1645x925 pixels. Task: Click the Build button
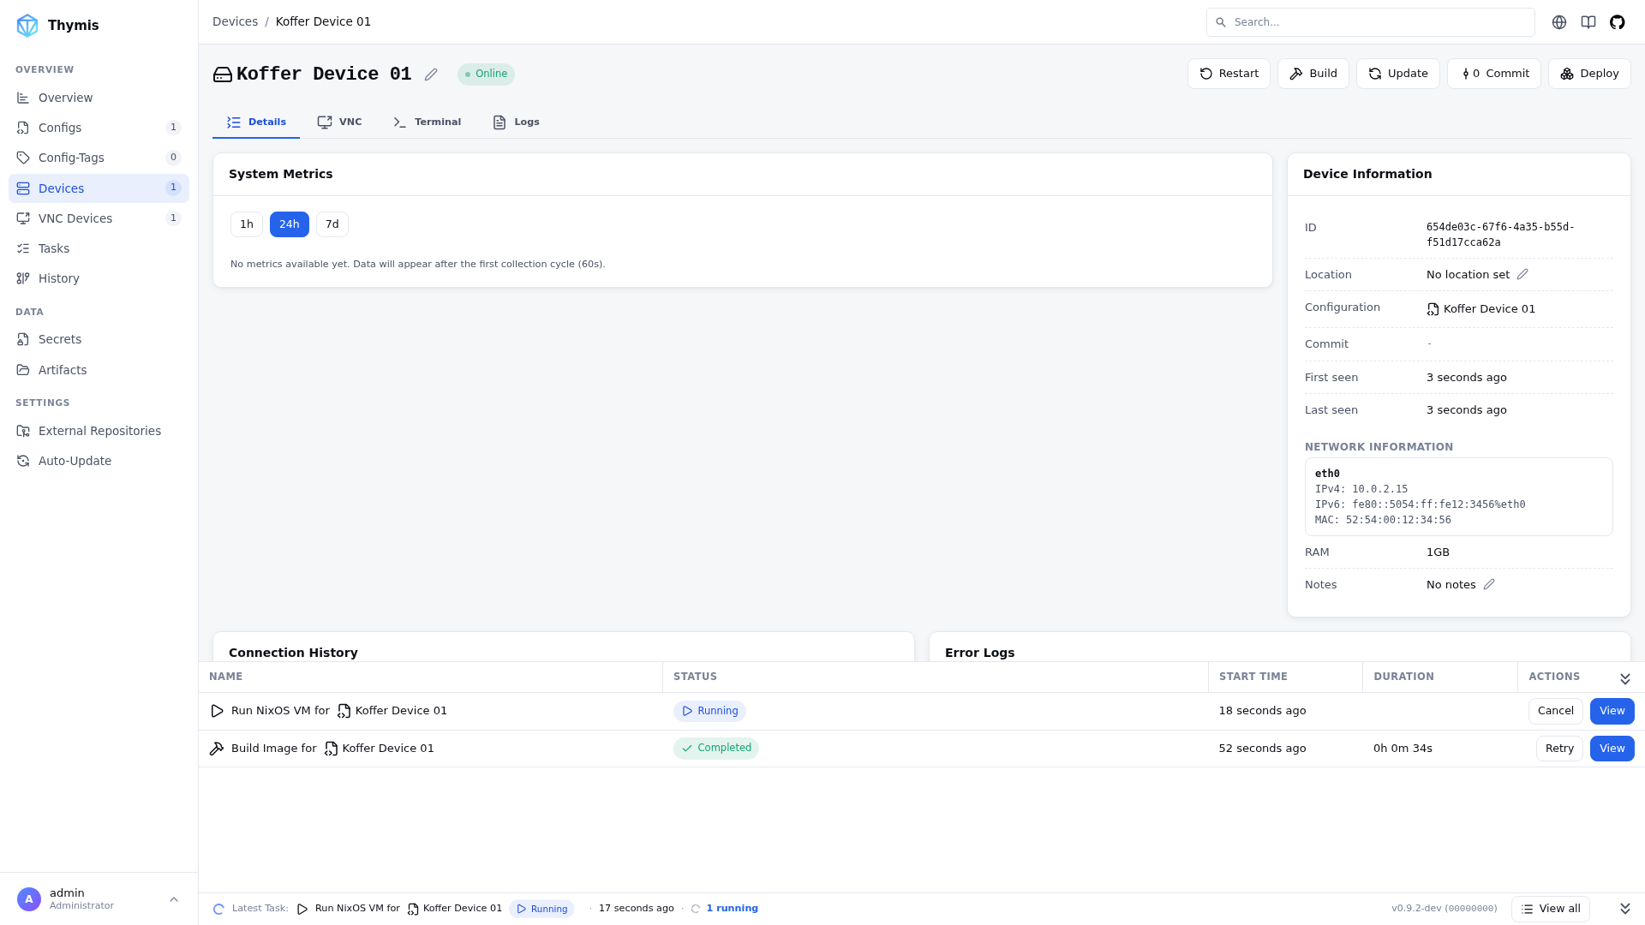1313,74
